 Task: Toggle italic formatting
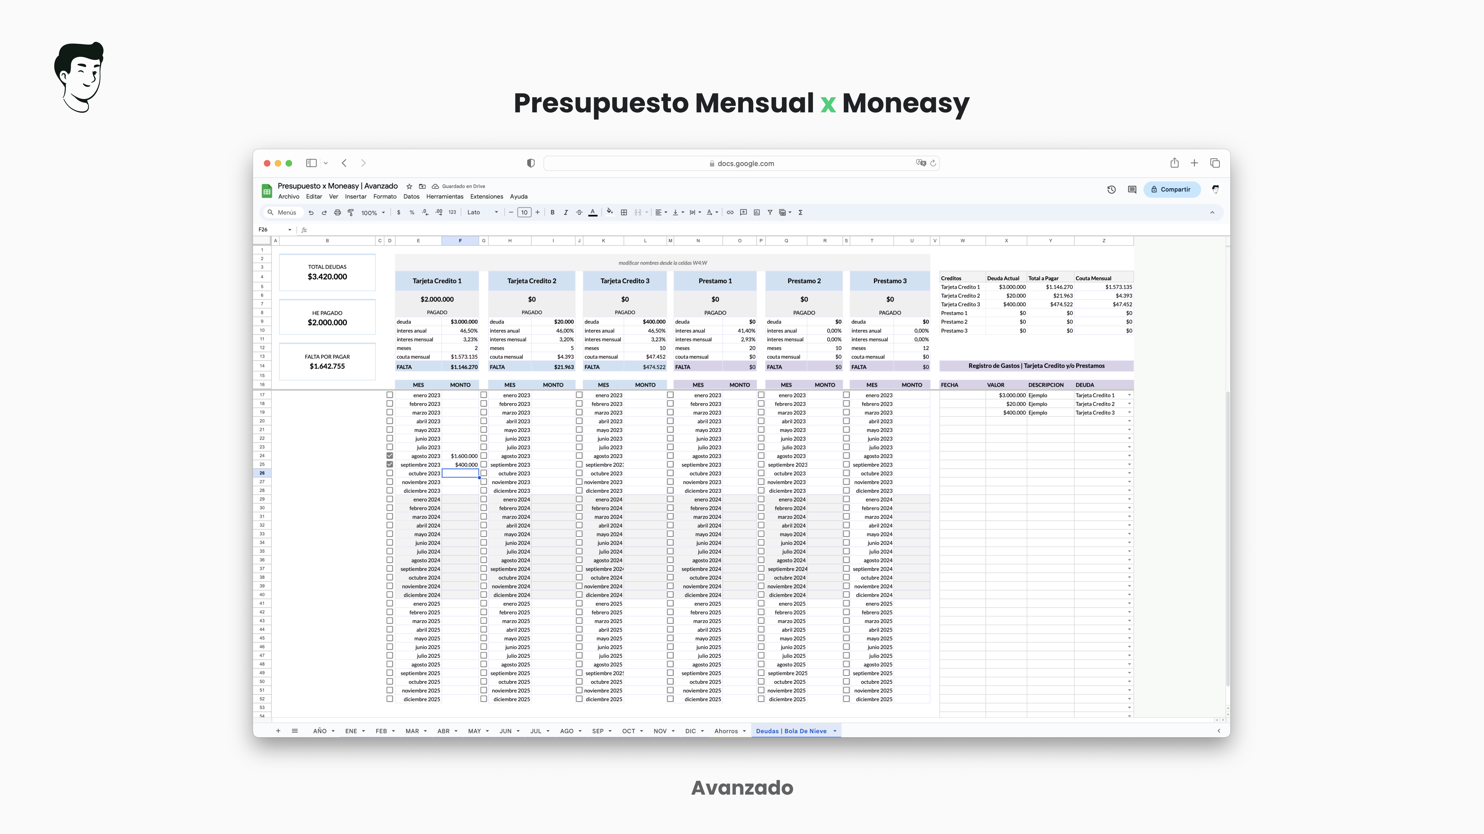[x=566, y=212]
